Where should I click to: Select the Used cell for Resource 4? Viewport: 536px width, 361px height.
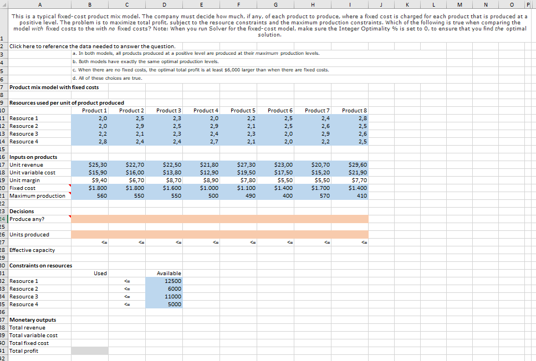click(90, 304)
